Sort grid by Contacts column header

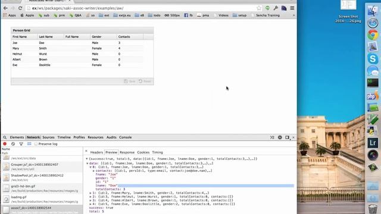click(130, 37)
